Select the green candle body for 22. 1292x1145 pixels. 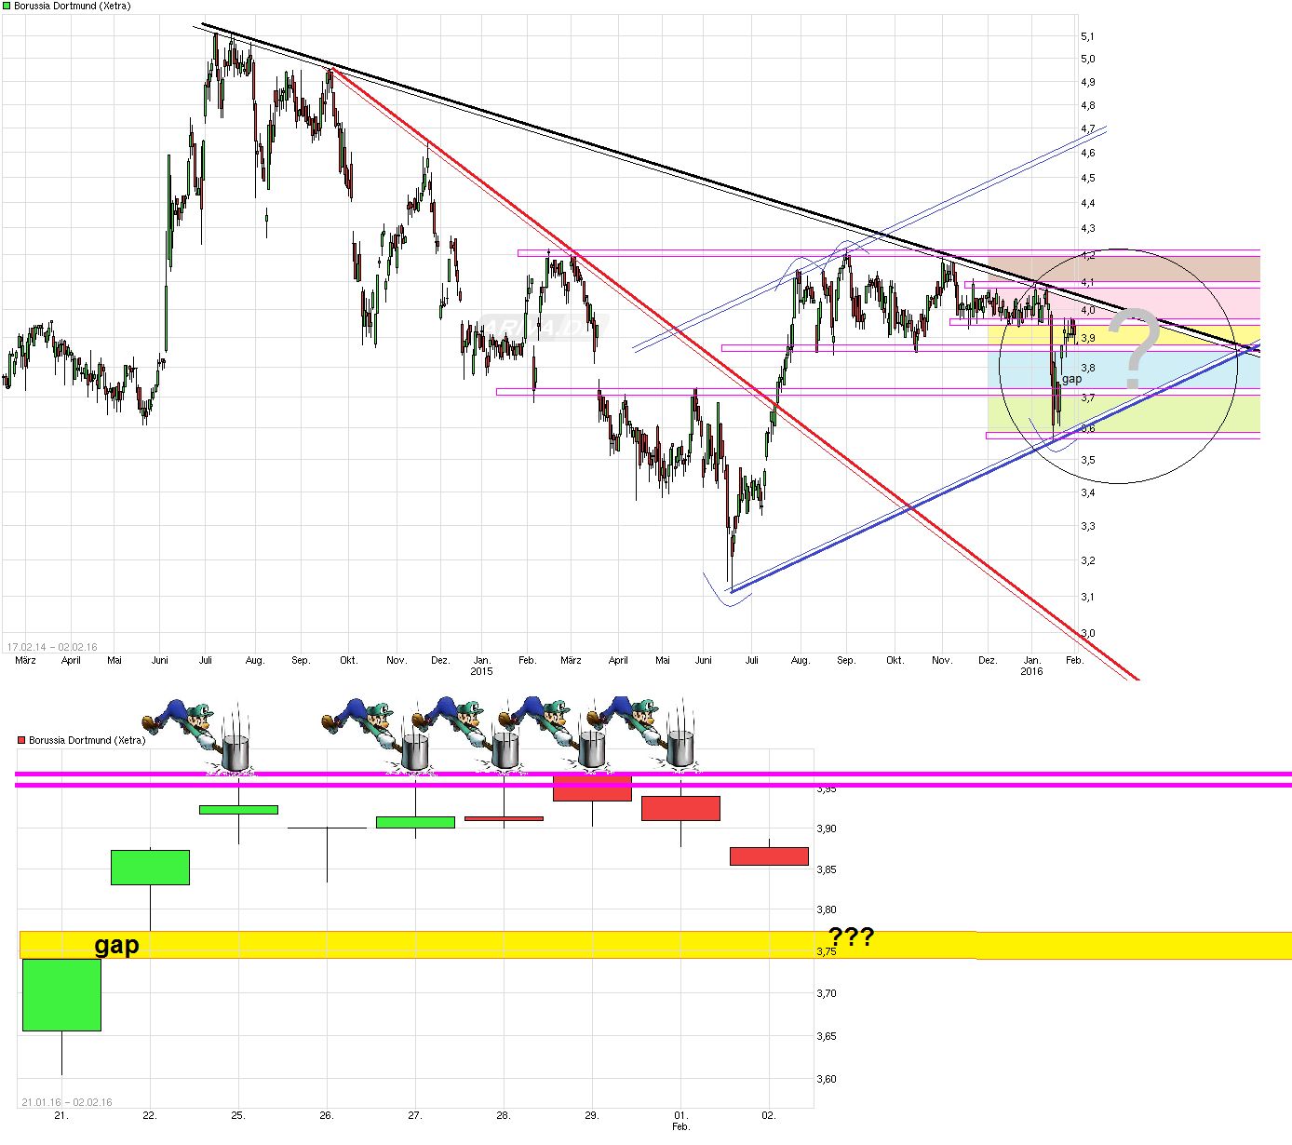(150, 867)
